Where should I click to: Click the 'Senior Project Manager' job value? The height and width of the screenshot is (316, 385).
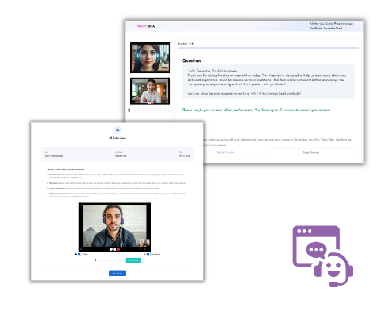pos(54,156)
